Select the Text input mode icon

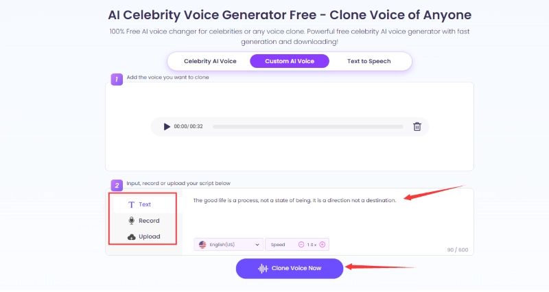tap(131, 204)
